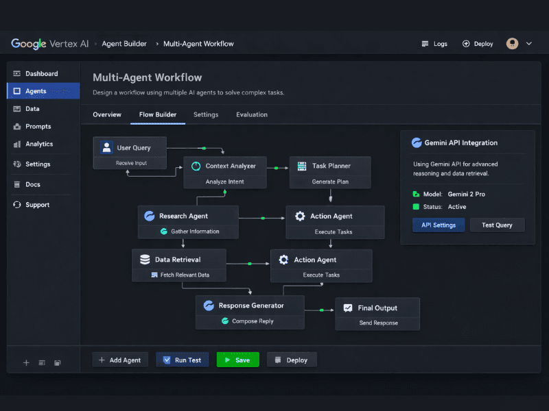Open the Evaluation tab

pyautogui.click(x=251, y=114)
